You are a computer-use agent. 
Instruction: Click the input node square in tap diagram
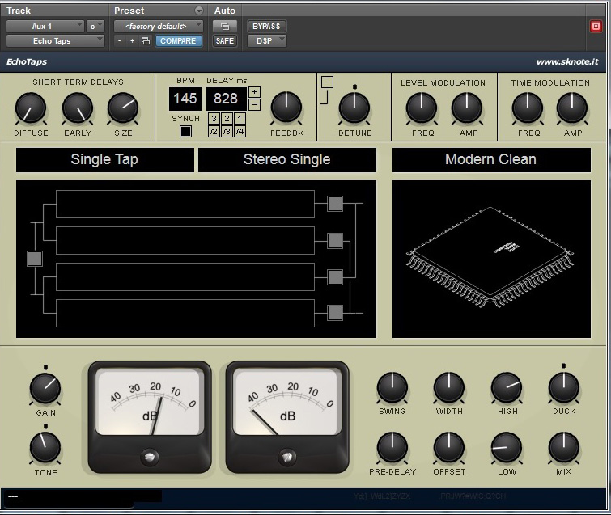[x=34, y=259]
